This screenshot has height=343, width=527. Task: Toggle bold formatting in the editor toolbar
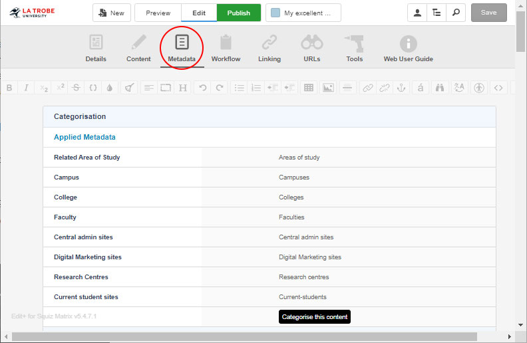[9, 88]
